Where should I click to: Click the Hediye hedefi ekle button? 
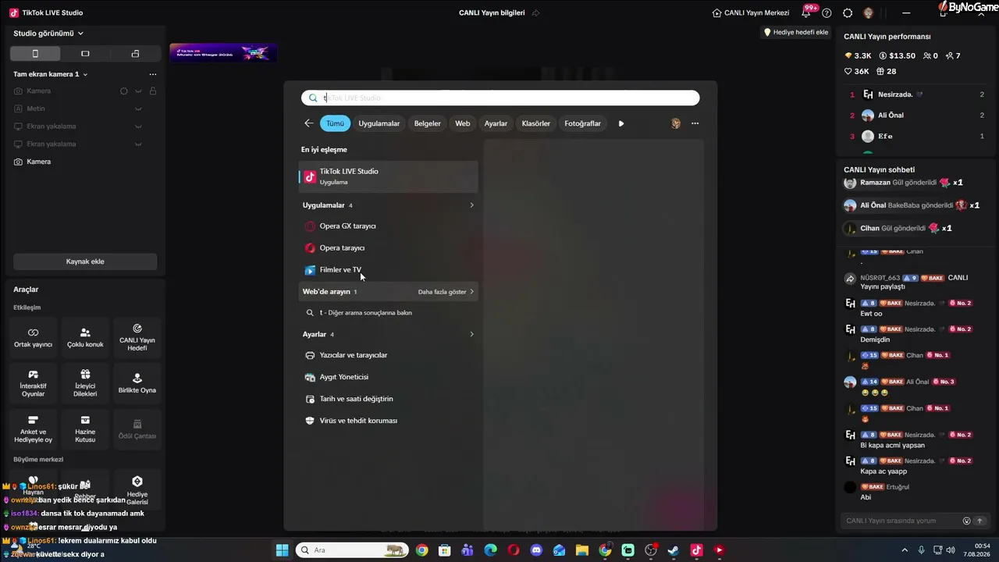[796, 32]
